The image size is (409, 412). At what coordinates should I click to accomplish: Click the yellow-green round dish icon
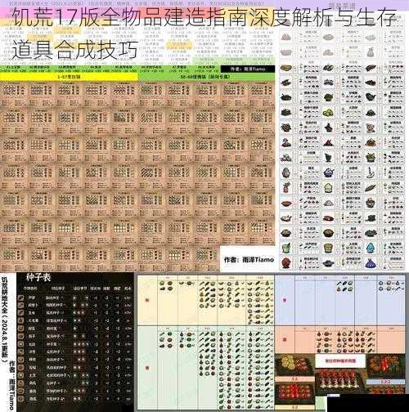click(x=328, y=112)
